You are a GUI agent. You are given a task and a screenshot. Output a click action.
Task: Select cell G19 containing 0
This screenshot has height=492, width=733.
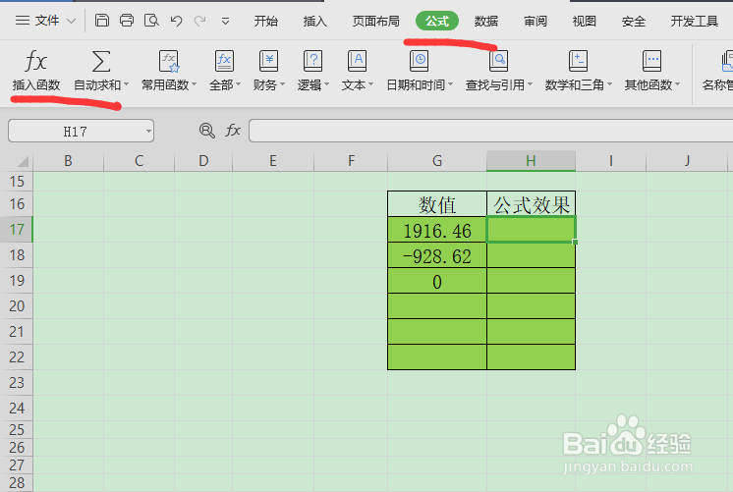pyautogui.click(x=437, y=280)
